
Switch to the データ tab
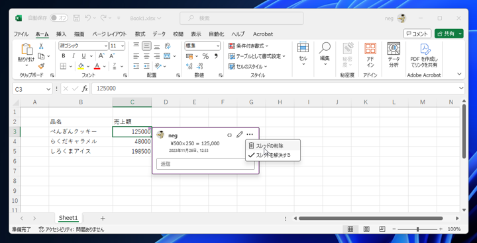coord(159,34)
